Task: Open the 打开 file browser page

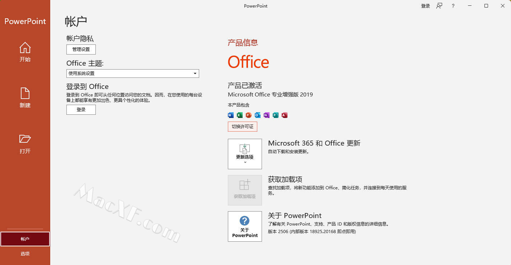Action: pyautogui.click(x=25, y=144)
